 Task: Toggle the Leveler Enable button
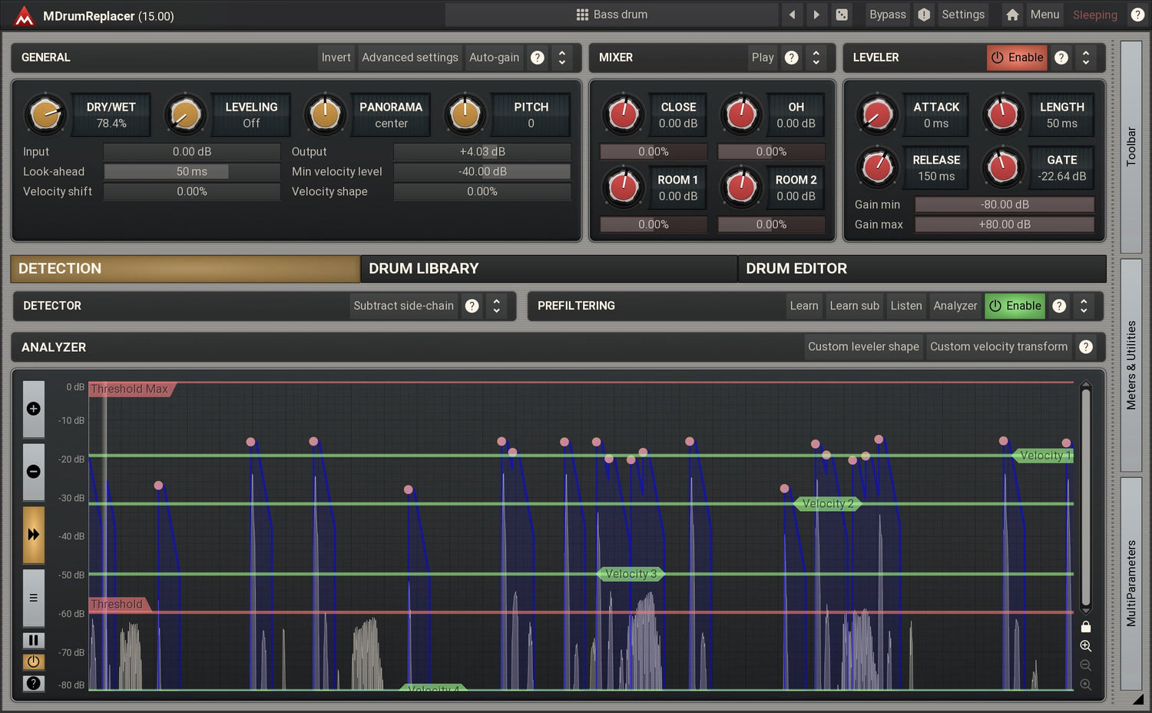click(x=1017, y=58)
